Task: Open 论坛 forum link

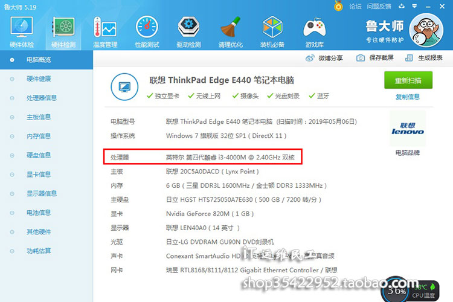Action: [355, 6]
